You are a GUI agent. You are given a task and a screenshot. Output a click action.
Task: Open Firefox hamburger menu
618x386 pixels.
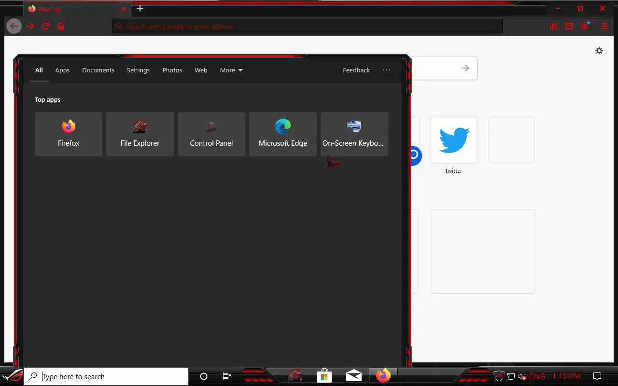tap(604, 26)
